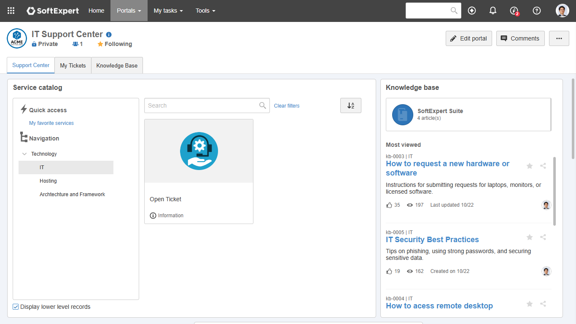This screenshot has height=324, width=576.
Task: Favorite the IT Security Best Practices star
Action: [x=530, y=237]
